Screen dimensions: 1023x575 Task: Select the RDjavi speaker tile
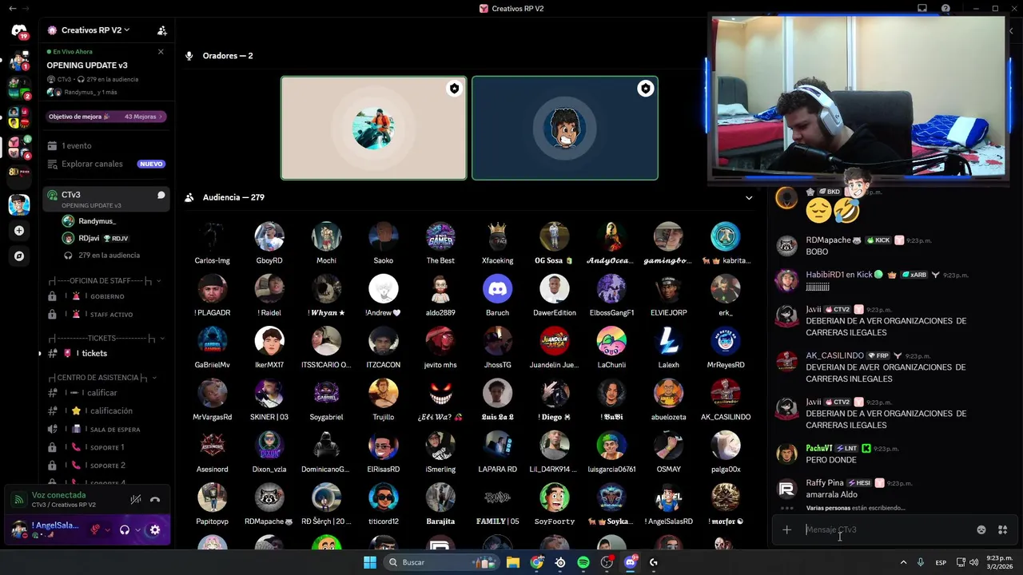coord(565,128)
